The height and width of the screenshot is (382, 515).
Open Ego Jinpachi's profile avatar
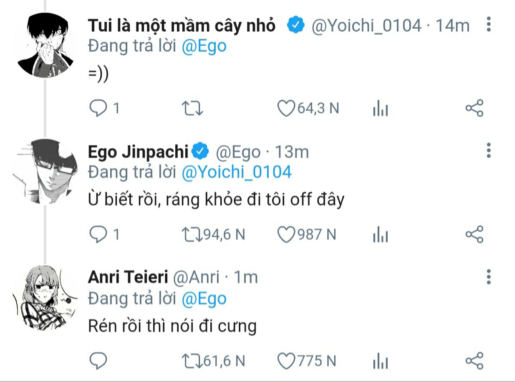click(46, 171)
